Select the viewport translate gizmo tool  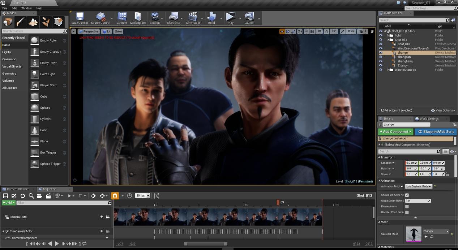[x=282, y=31]
